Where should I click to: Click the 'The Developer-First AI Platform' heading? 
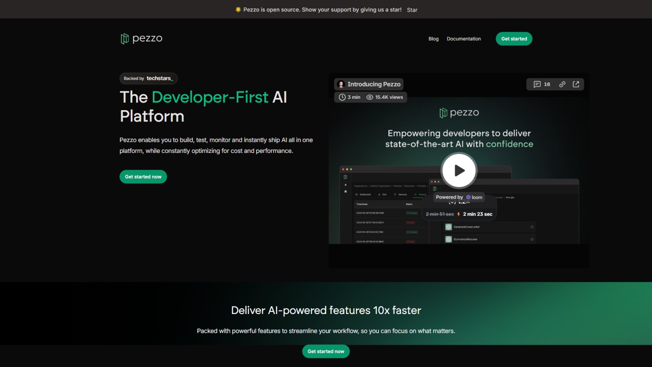click(x=203, y=106)
